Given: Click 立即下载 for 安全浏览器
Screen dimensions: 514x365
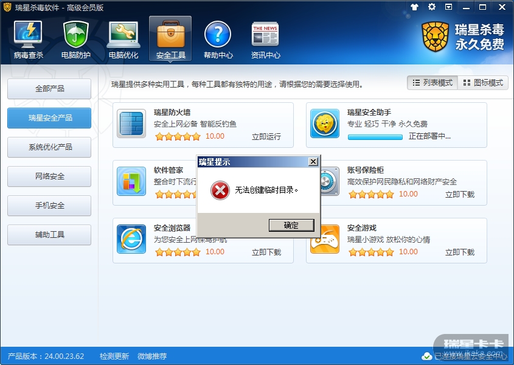Looking at the screenshot, I should point(266,252).
